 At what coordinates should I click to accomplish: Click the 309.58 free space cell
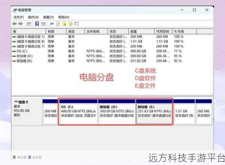pyautogui.click(x=163, y=51)
